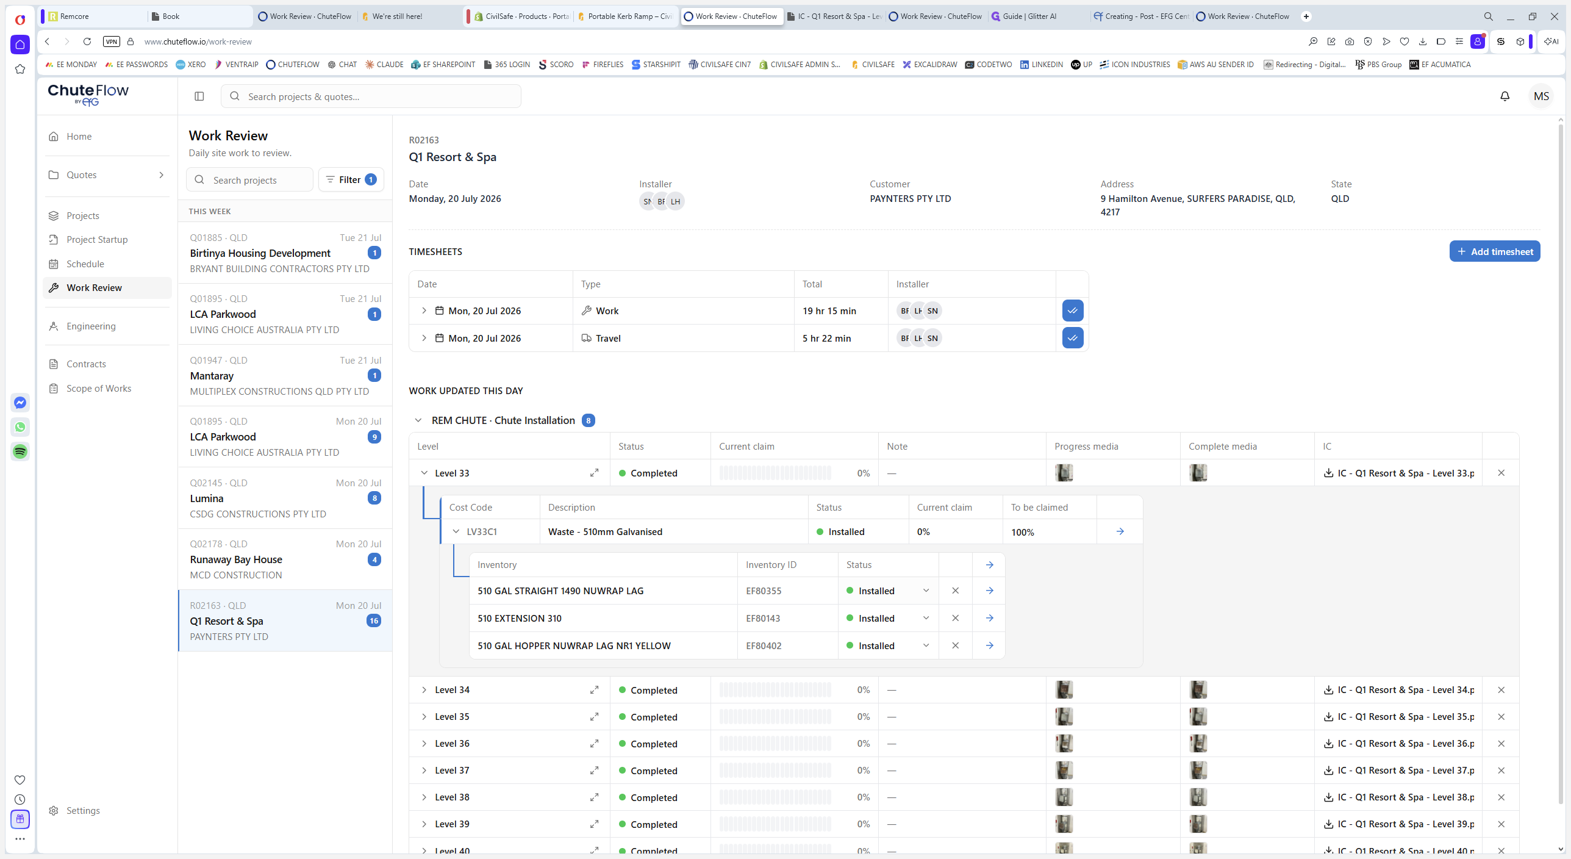Open Settings in sidebar

107,810
